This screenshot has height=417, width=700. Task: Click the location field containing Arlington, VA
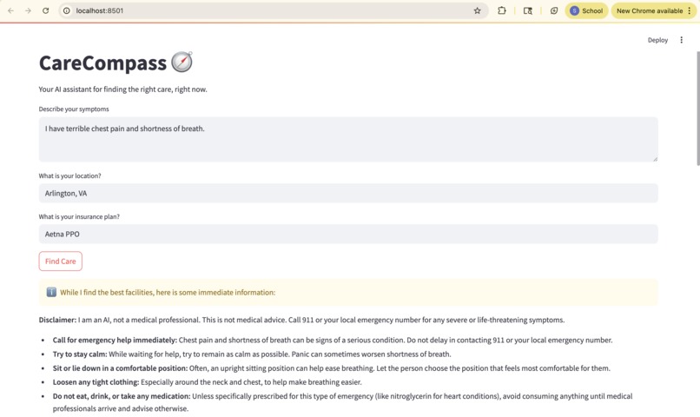pyautogui.click(x=348, y=194)
